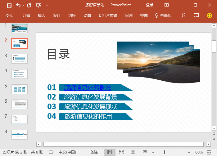Select slide 2 thumbnail
Image resolution: width=217 pixels, height=156 pixels.
pos(20,43)
